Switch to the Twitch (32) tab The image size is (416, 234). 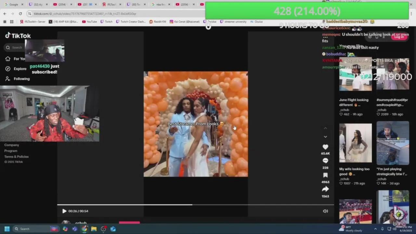click(x=38, y=5)
